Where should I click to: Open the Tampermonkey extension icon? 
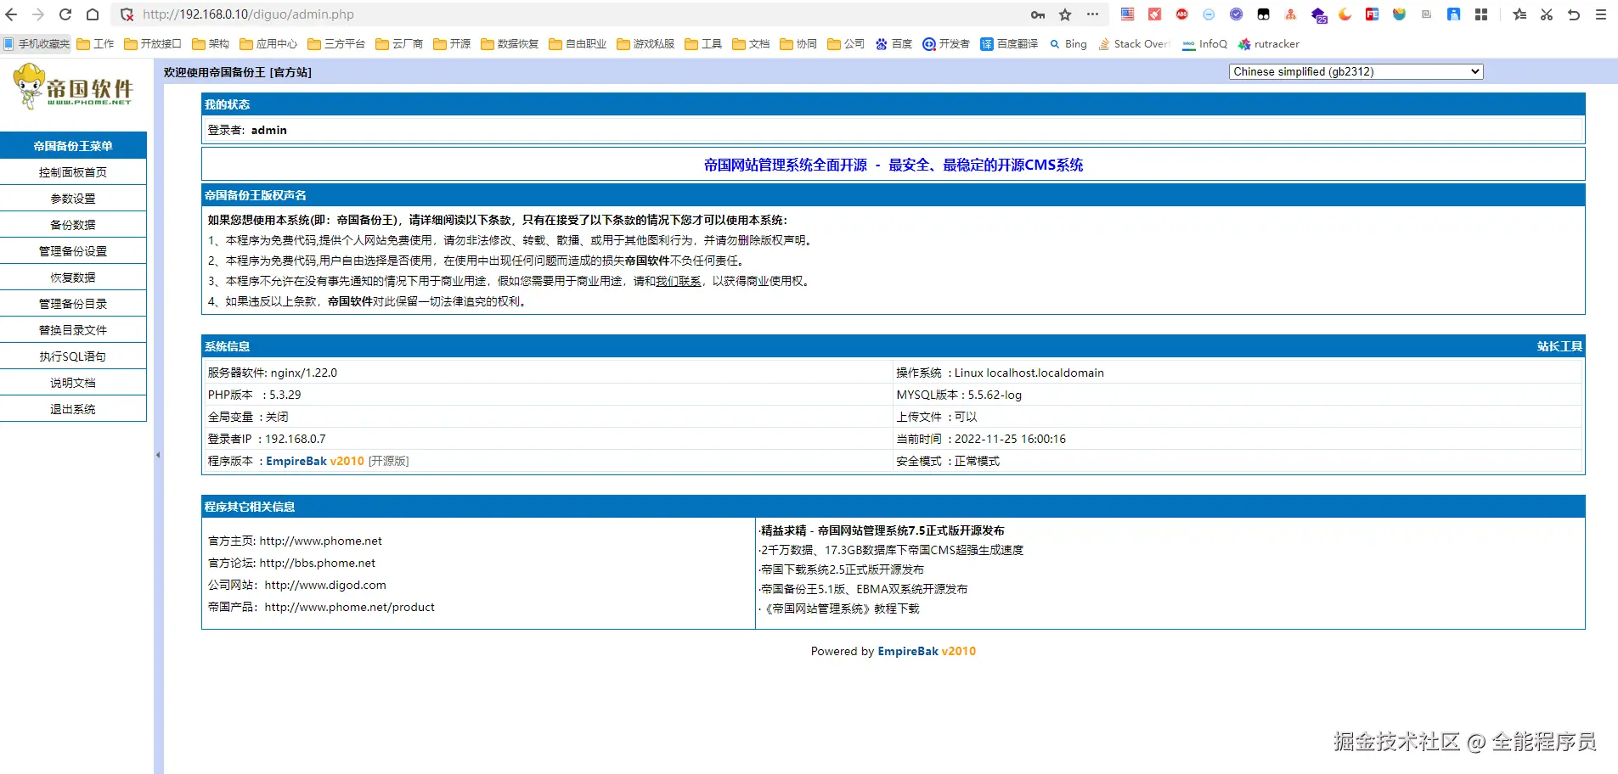click(1264, 14)
